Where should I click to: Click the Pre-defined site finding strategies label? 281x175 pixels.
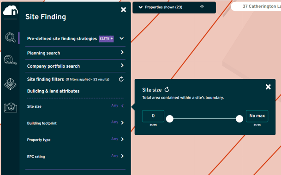tap(62, 39)
